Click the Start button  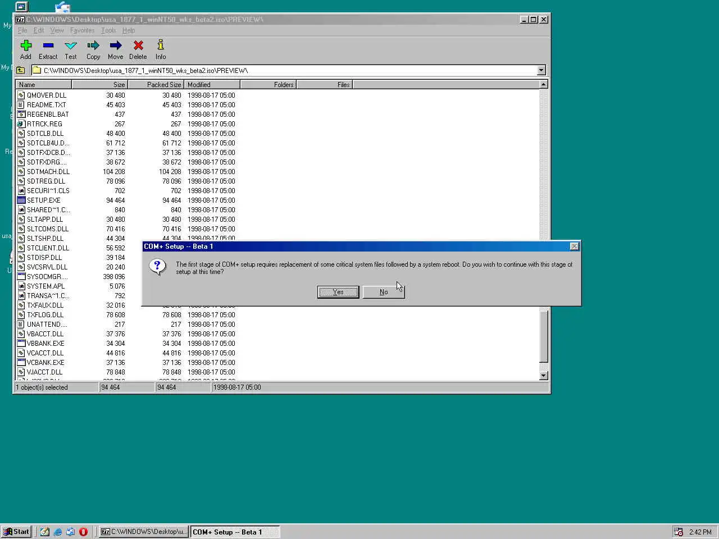(x=16, y=532)
